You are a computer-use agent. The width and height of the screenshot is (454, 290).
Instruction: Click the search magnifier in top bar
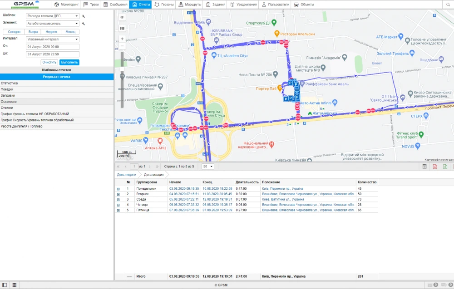click(447, 5)
